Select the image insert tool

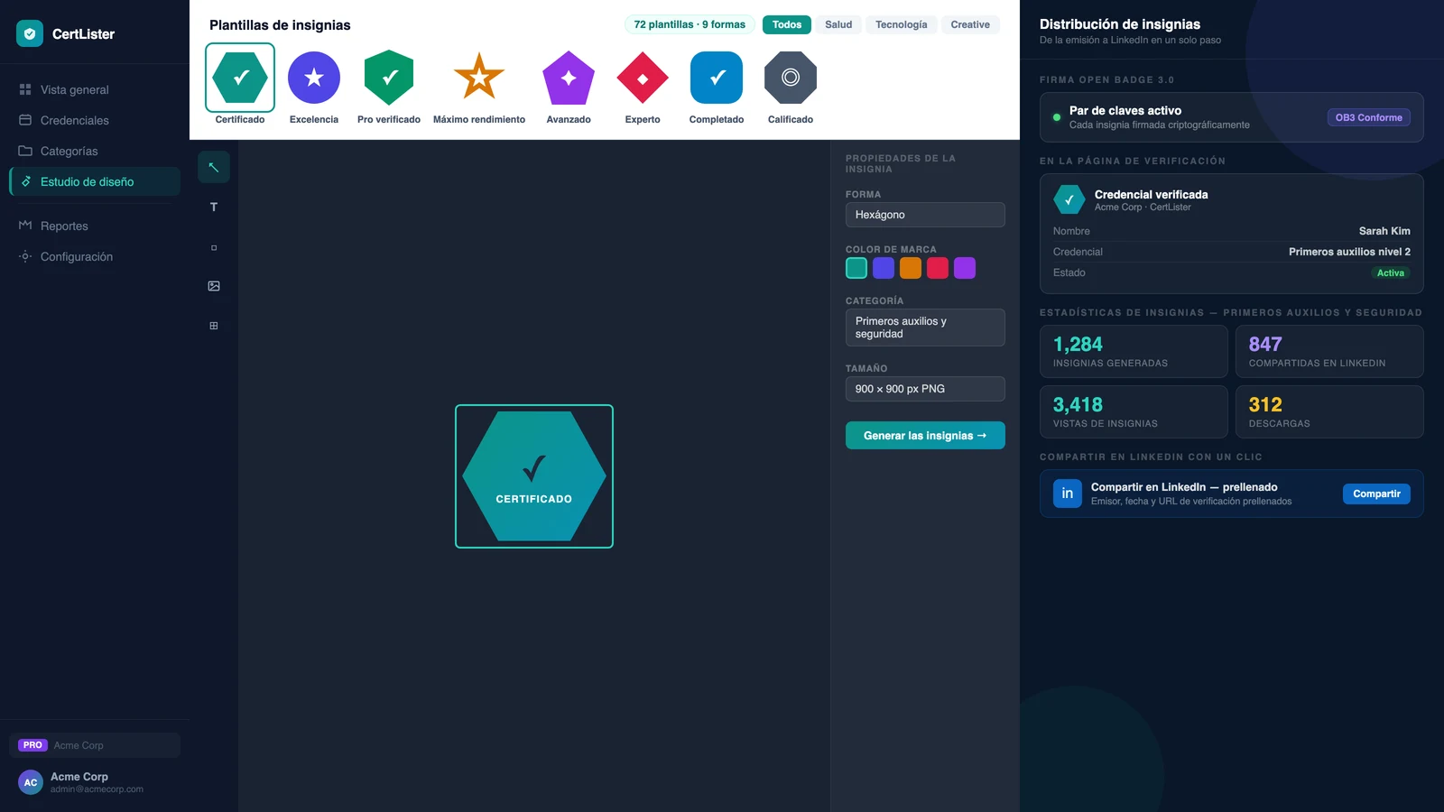click(214, 286)
